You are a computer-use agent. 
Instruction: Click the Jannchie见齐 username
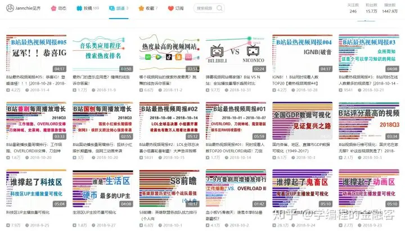[28, 8]
